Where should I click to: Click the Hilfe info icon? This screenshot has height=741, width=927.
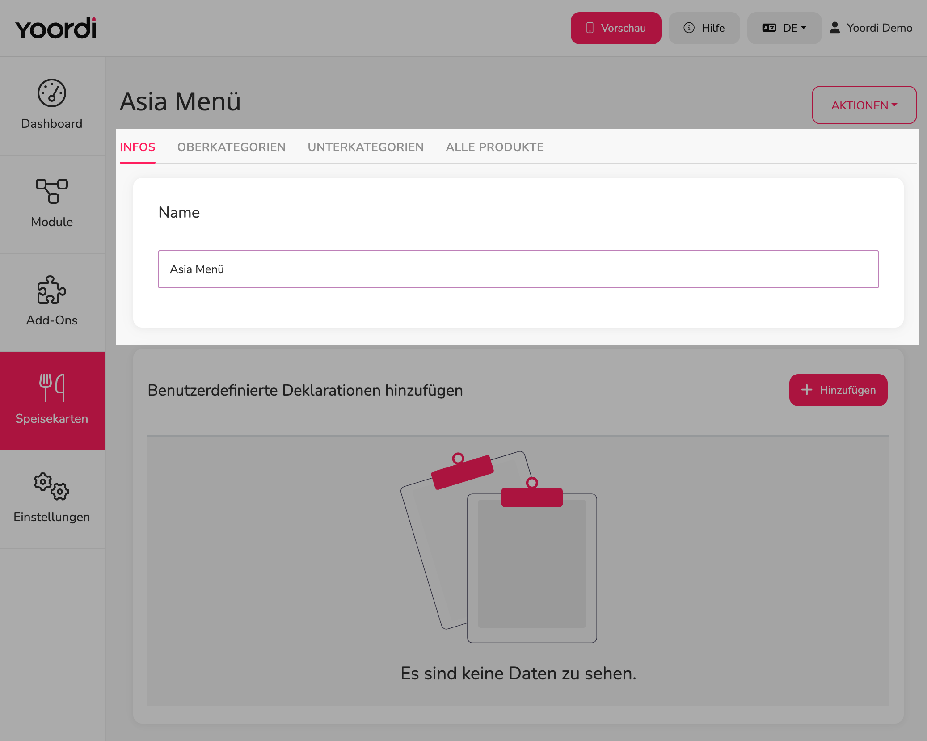[689, 28]
